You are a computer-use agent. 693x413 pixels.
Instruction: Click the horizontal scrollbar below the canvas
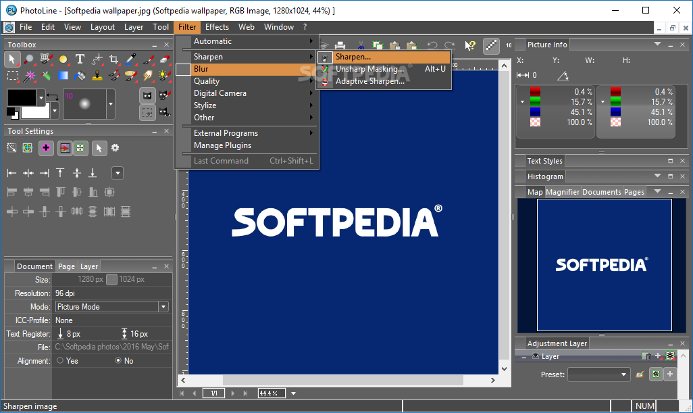click(x=342, y=381)
